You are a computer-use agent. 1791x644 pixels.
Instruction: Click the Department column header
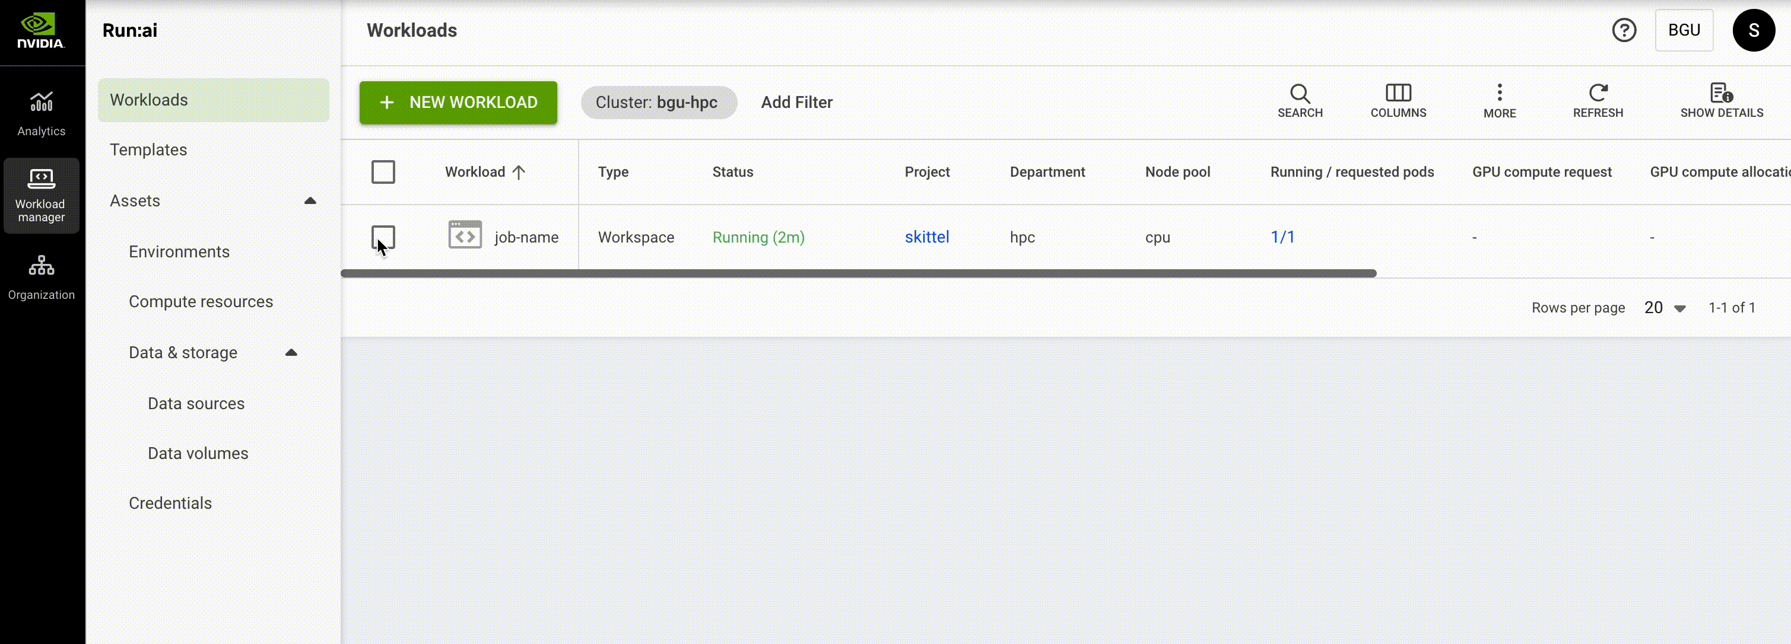pyautogui.click(x=1047, y=171)
